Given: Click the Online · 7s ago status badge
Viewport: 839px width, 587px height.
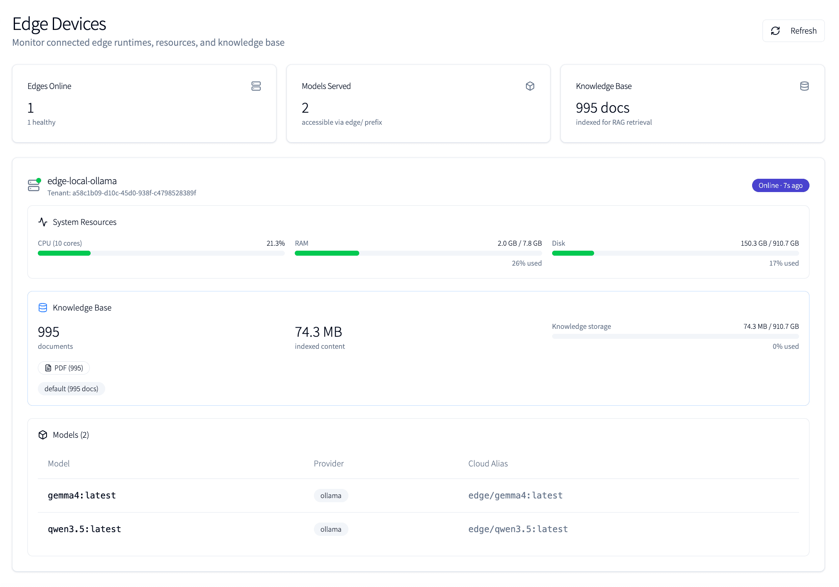Looking at the screenshot, I should coord(780,185).
